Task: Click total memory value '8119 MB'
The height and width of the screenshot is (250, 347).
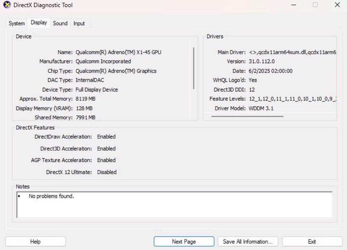Action: pyautogui.click(x=85, y=99)
